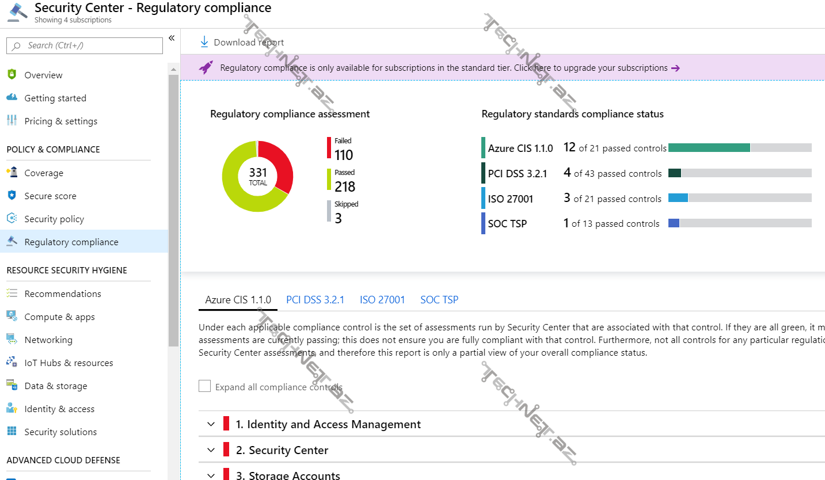The width and height of the screenshot is (825, 480).
Task: Click the Pricing & settings sliders icon
Action: coord(12,121)
